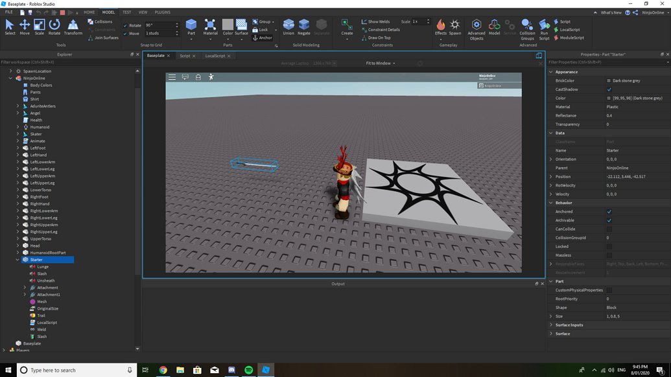
Task: Open Advanced Objects panel
Action: pos(477,30)
